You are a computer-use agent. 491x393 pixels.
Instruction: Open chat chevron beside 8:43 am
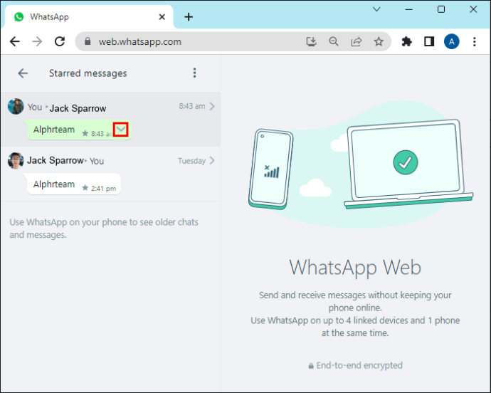point(212,106)
